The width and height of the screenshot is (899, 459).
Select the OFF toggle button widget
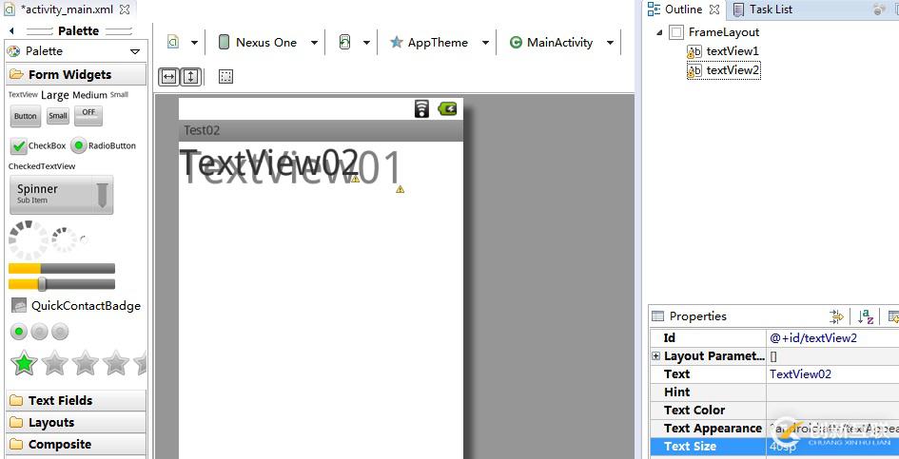coord(88,115)
